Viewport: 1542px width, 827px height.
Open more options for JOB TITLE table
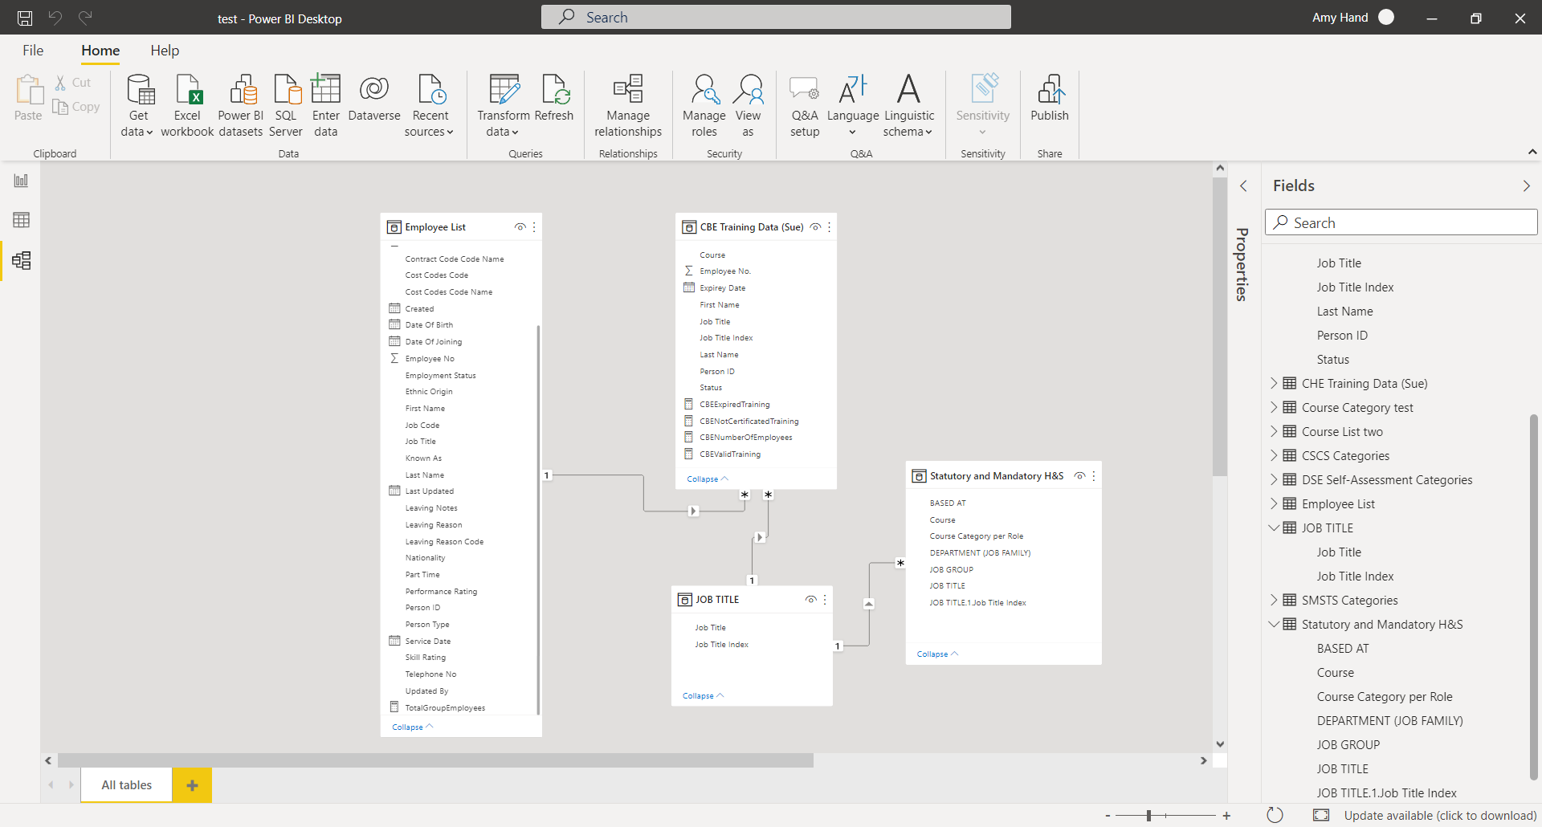[x=825, y=600]
